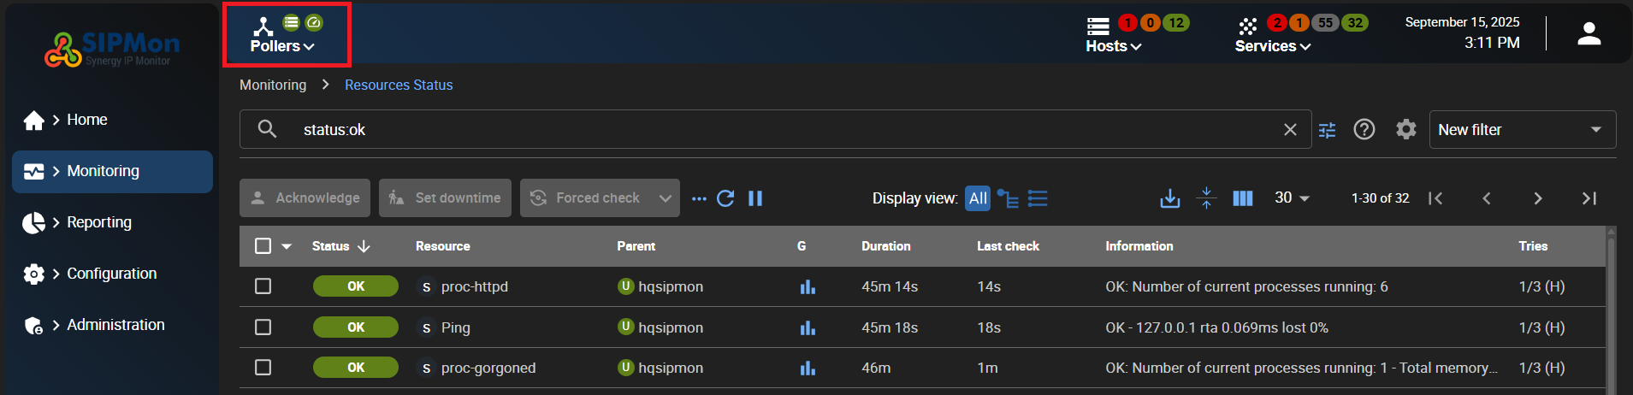Open graph icon for proc-httpd row
The width and height of the screenshot is (1633, 395).
pos(808,287)
